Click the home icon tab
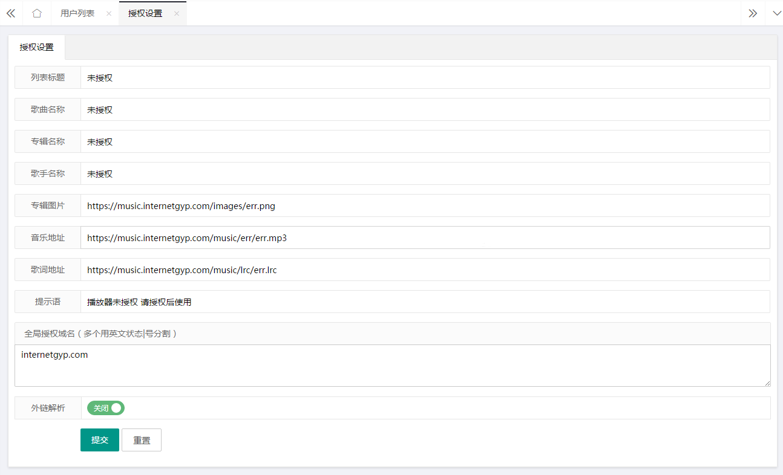 pos(37,13)
